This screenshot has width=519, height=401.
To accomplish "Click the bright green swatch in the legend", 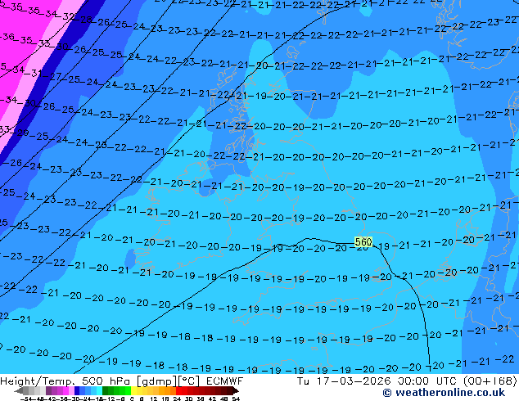I will 128,390.
